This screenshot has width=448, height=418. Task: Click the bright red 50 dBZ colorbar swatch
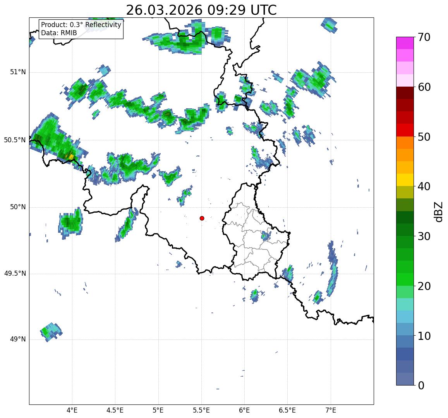(x=405, y=130)
